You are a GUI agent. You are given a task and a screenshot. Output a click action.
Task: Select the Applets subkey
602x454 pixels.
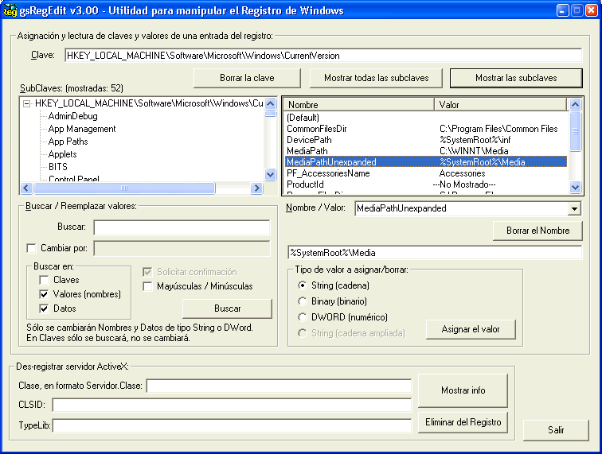pyautogui.click(x=62, y=154)
